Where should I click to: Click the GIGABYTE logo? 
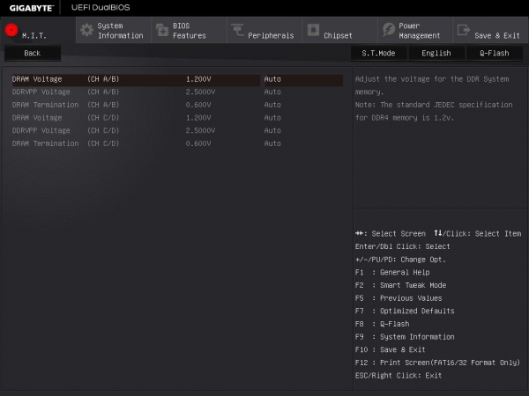pyautogui.click(x=32, y=8)
